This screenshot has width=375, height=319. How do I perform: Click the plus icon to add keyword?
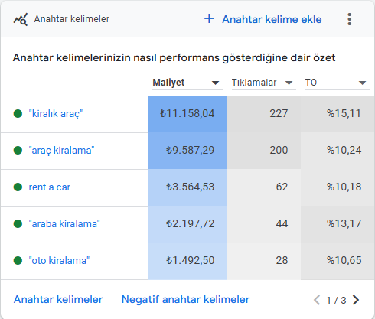(x=209, y=19)
